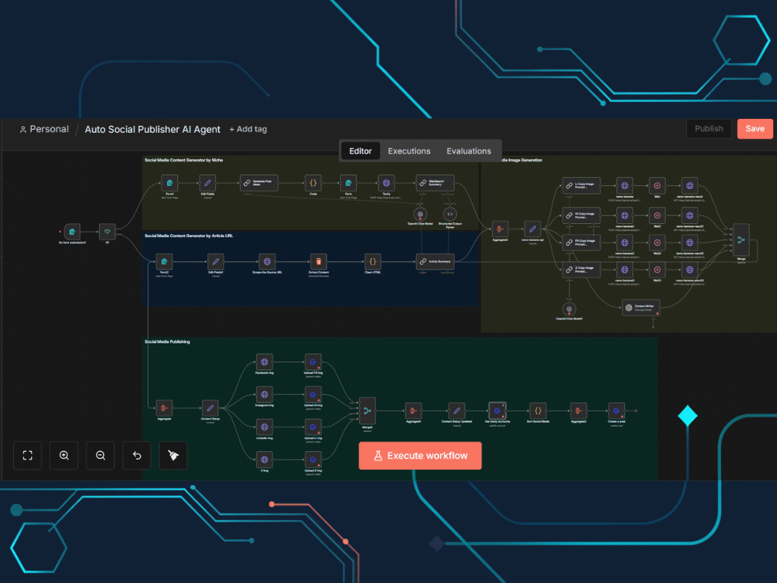The width and height of the screenshot is (777, 583).
Task: Open the Content Setup edit node
Action: (x=210, y=408)
